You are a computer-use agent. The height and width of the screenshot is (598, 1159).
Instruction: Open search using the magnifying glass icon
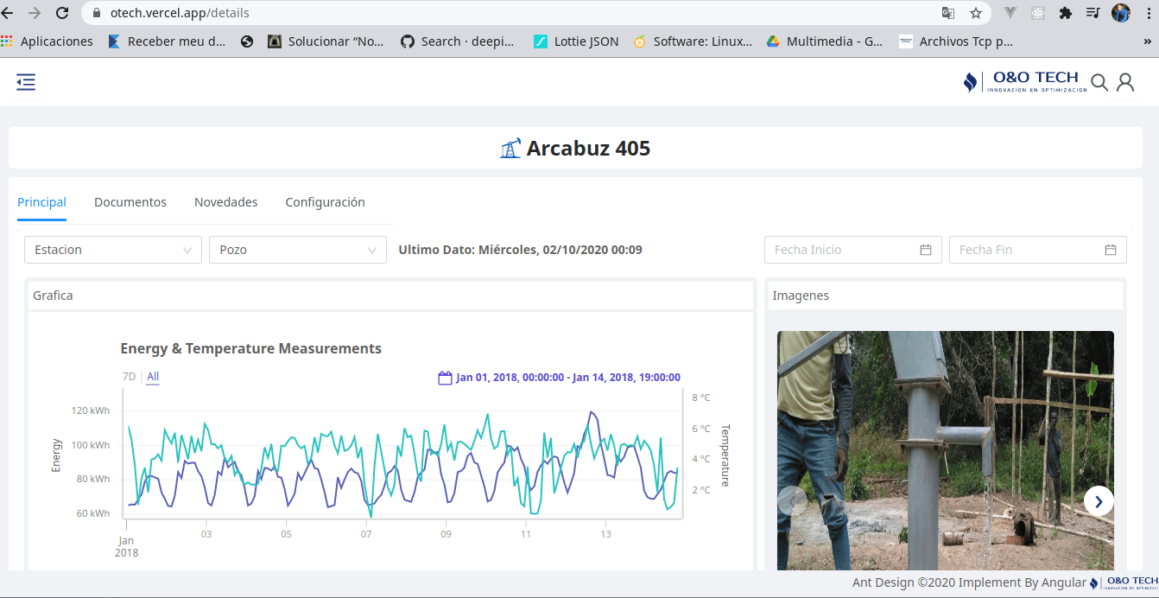(x=1099, y=82)
